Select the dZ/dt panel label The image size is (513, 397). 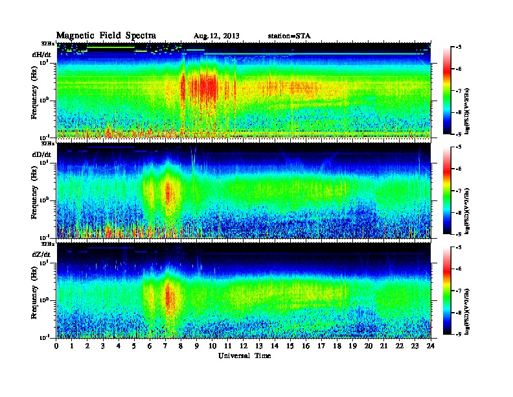click(41, 254)
